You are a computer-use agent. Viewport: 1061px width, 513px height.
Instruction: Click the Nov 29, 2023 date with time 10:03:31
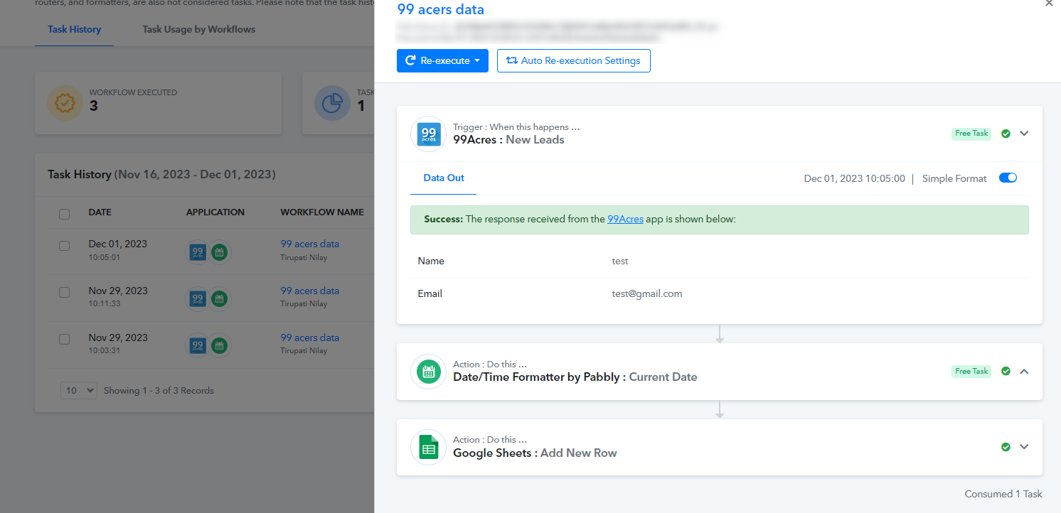[118, 338]
